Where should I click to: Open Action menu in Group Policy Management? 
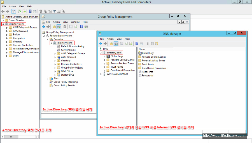tap(56, 22)
